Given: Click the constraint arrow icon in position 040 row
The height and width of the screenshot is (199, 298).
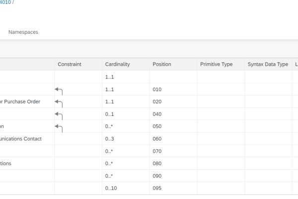Looking at the screenshot, I should [x=59, y=115].
